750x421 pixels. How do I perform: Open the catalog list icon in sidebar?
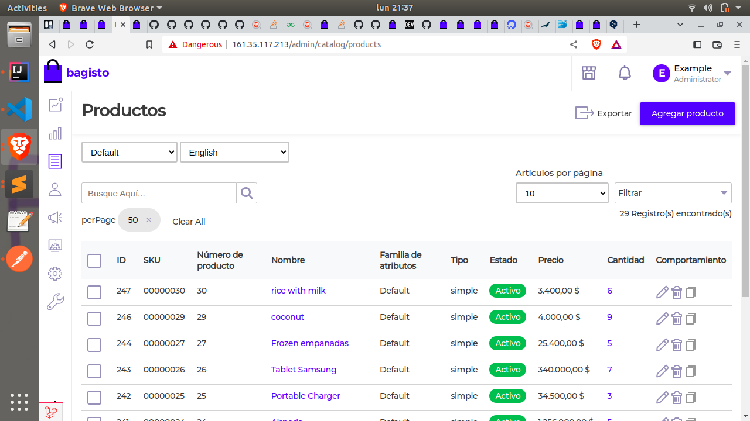[x=55, y=161]
